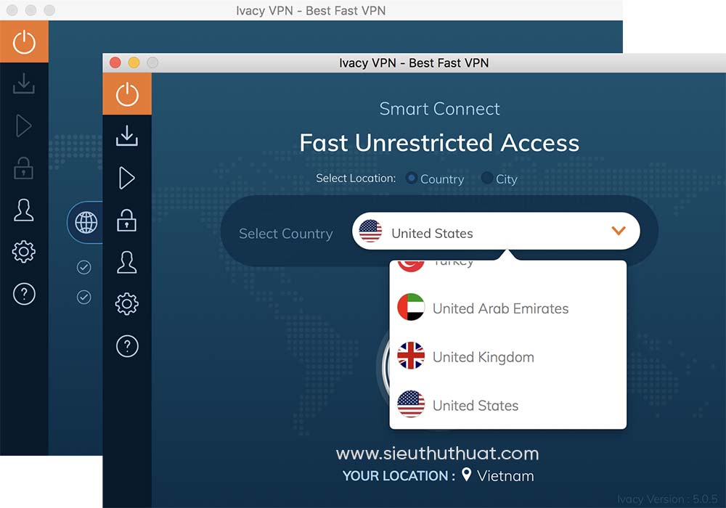Choose United Kingdom from list
This screenshot has height=508, width=726.
(508, 357)
